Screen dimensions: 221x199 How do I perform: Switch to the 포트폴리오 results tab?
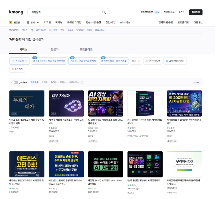pos(86,49)
